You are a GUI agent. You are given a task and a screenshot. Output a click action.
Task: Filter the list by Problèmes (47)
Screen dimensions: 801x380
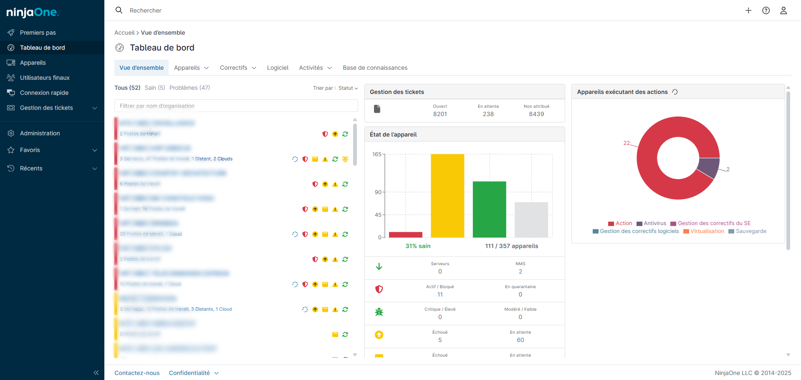tap(190, 88)
